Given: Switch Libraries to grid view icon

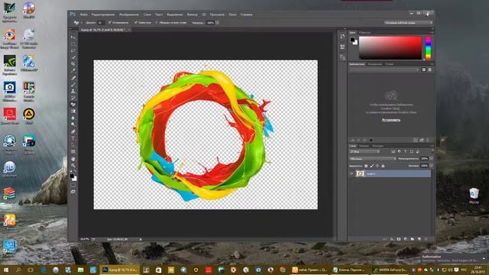Looking at the screenshot, I should click(x=424, y=70).
